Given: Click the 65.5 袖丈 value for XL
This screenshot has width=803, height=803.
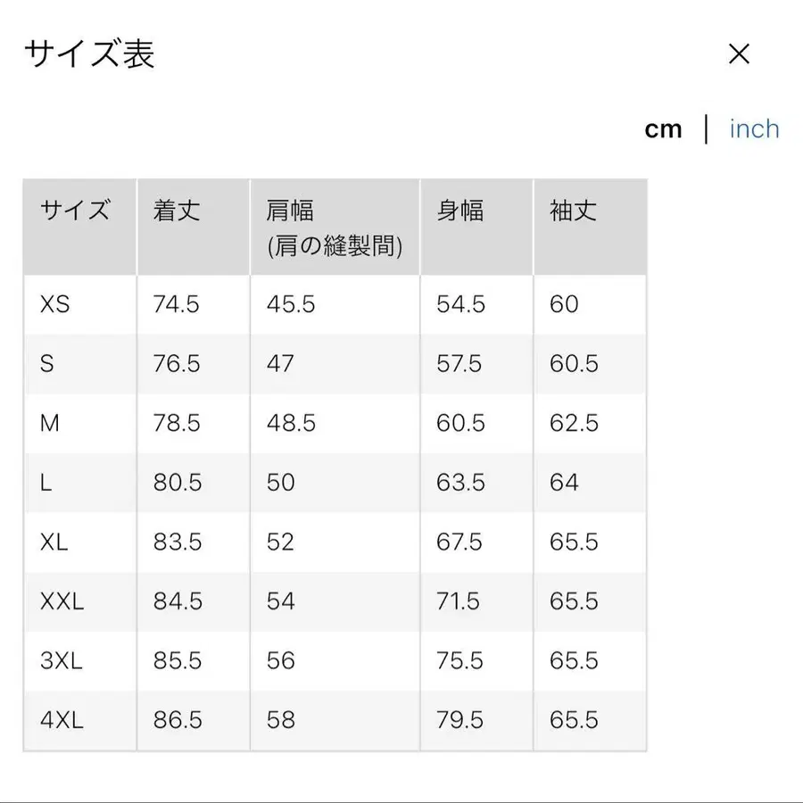Looking at the screenshot, I should tap(572, 542).
